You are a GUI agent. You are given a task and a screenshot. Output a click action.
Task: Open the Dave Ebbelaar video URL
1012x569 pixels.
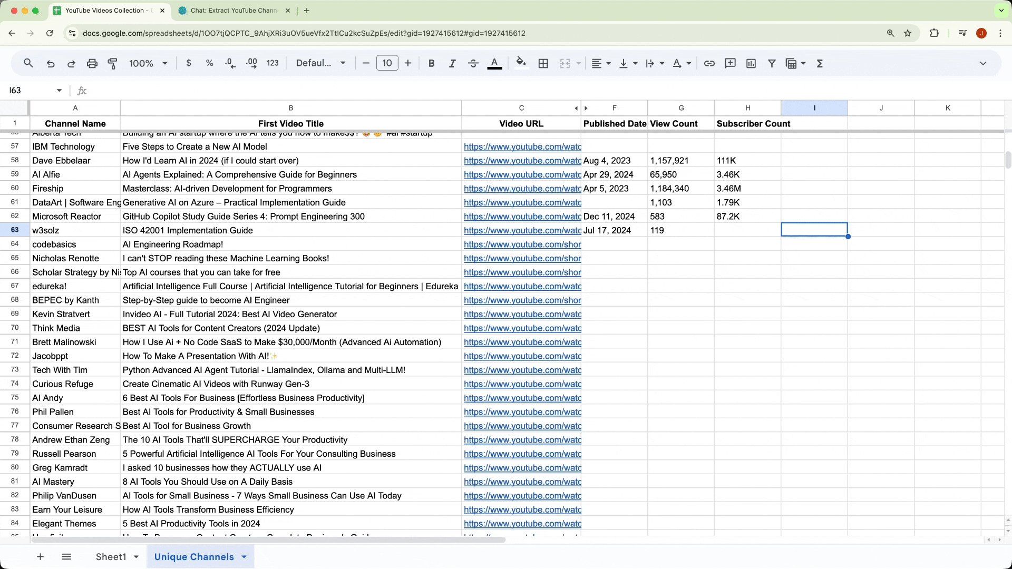[522, 161]
